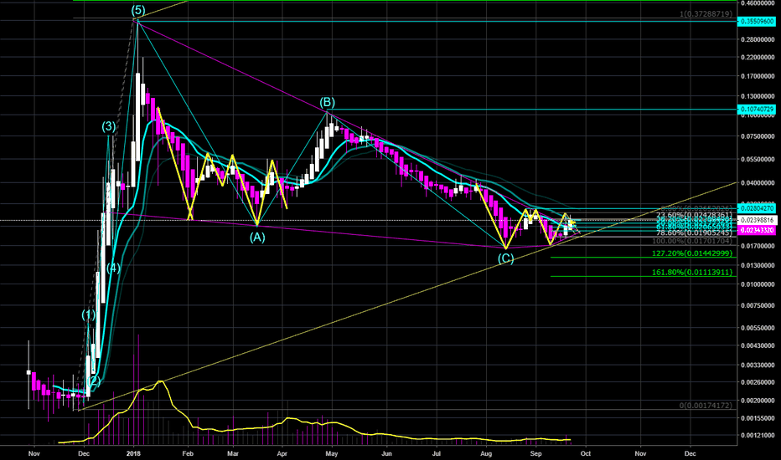Select the (C) correction wave label
Image resolution: width=781 pixels, height=460 pixels.
pos(505,258)
